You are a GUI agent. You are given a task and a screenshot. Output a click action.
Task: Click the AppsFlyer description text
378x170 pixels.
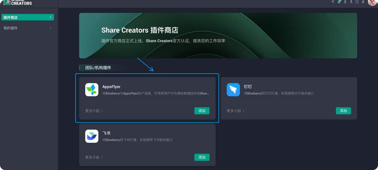(156, 93)
